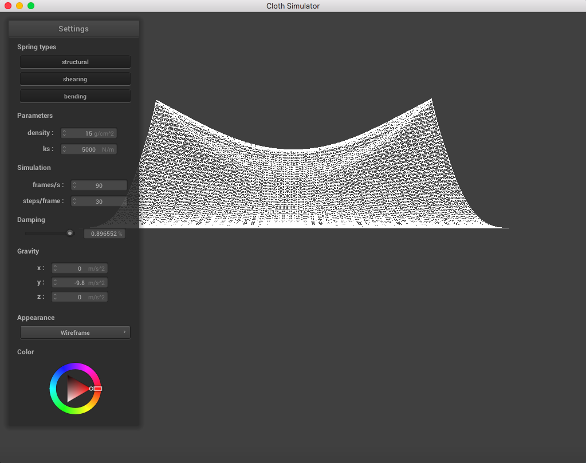586x463 pixels.
Task: Click the "Simulation" section label
Action: (34, 168)
